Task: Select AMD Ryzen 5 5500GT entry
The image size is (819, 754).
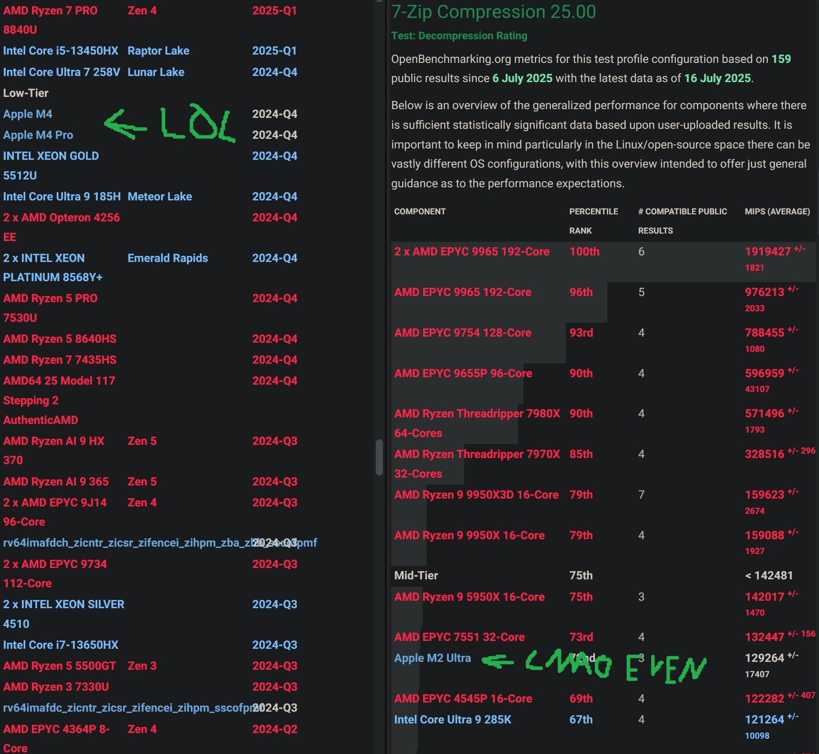Action: pos(60,666)
